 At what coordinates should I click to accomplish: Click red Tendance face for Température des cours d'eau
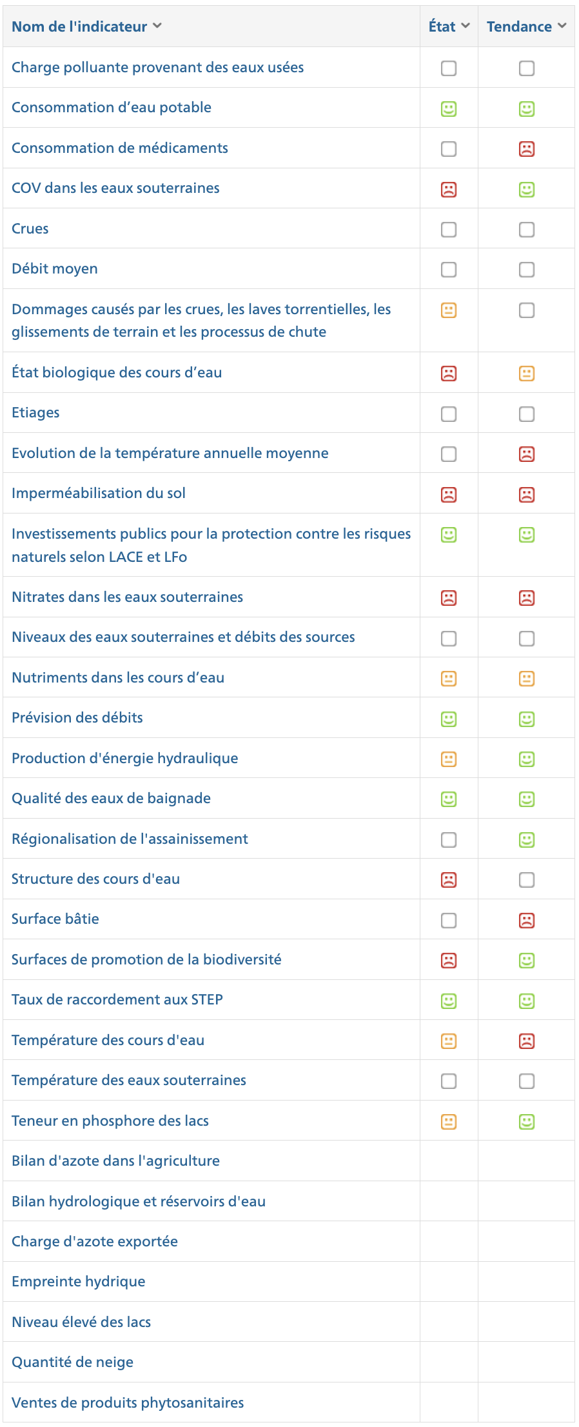tap(527, 1041)
